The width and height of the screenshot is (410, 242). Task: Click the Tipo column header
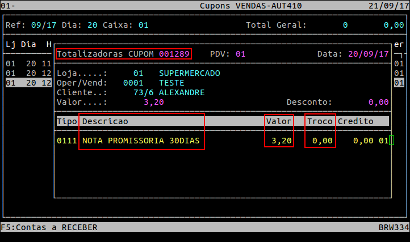click(x=66, y=121)
